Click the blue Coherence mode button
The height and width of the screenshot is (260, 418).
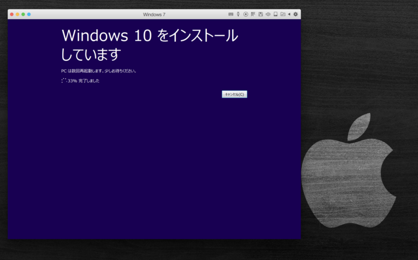[x=29, y=14]
